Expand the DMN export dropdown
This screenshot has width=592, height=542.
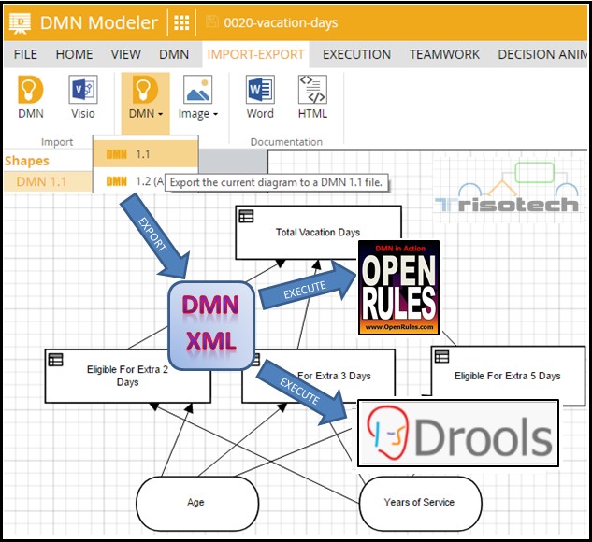[x=145, y=114]
